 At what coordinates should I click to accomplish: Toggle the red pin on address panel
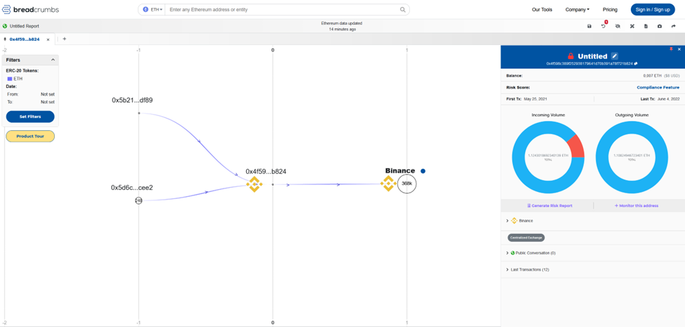pyautogui.click(x=671, y=49)
